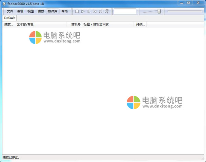Viewport: 206px width, 162px height.
Task: Open the 视图 menu
Action: click(x=31, y=11)
